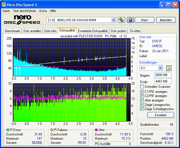Enable Schnelles Scannen checkbox

coord(142,87)
